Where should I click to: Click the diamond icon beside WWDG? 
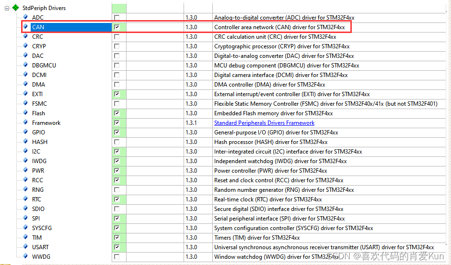26,256
